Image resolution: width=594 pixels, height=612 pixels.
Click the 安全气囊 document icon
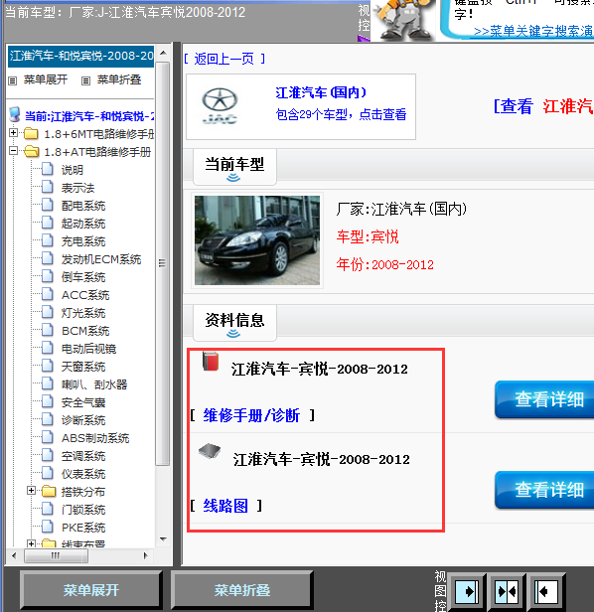(x=48, y=401)
